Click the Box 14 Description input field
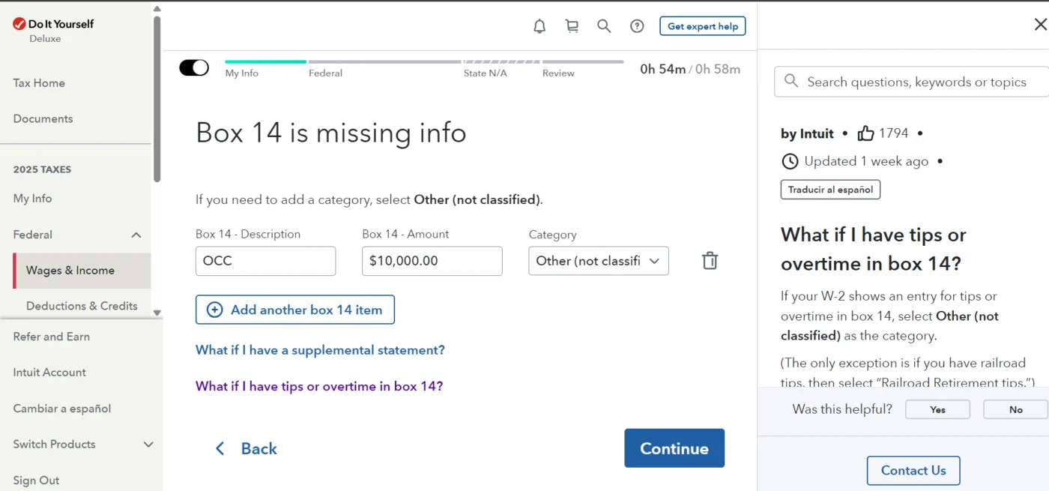This screenshot has height=491, width=1049. [x=265, y=261]
